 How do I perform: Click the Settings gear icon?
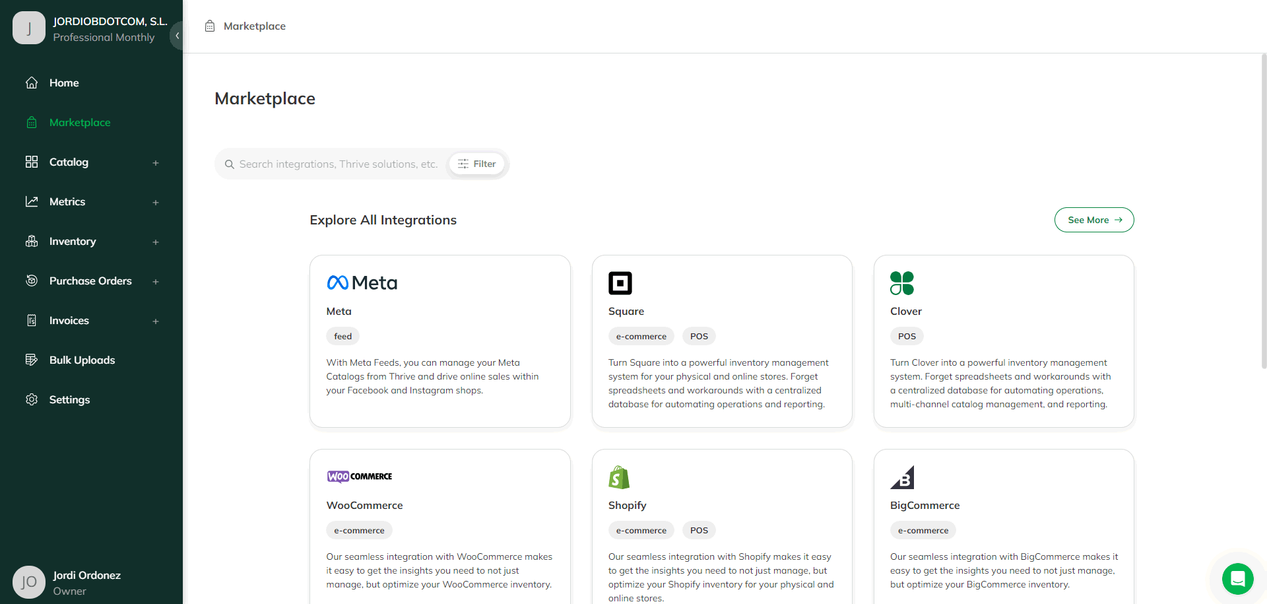pyautogui.click(x=32, y=399)
